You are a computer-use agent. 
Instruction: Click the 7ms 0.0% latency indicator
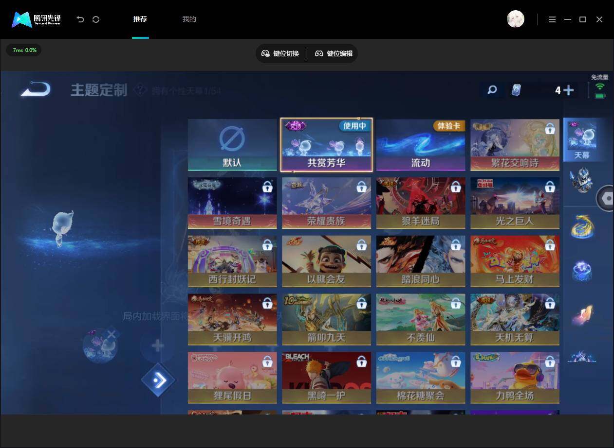tap(24, 50)
